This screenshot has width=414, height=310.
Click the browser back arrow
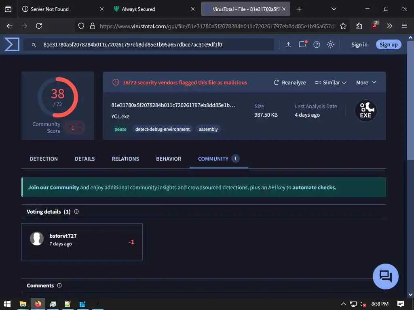pos(10,26)
